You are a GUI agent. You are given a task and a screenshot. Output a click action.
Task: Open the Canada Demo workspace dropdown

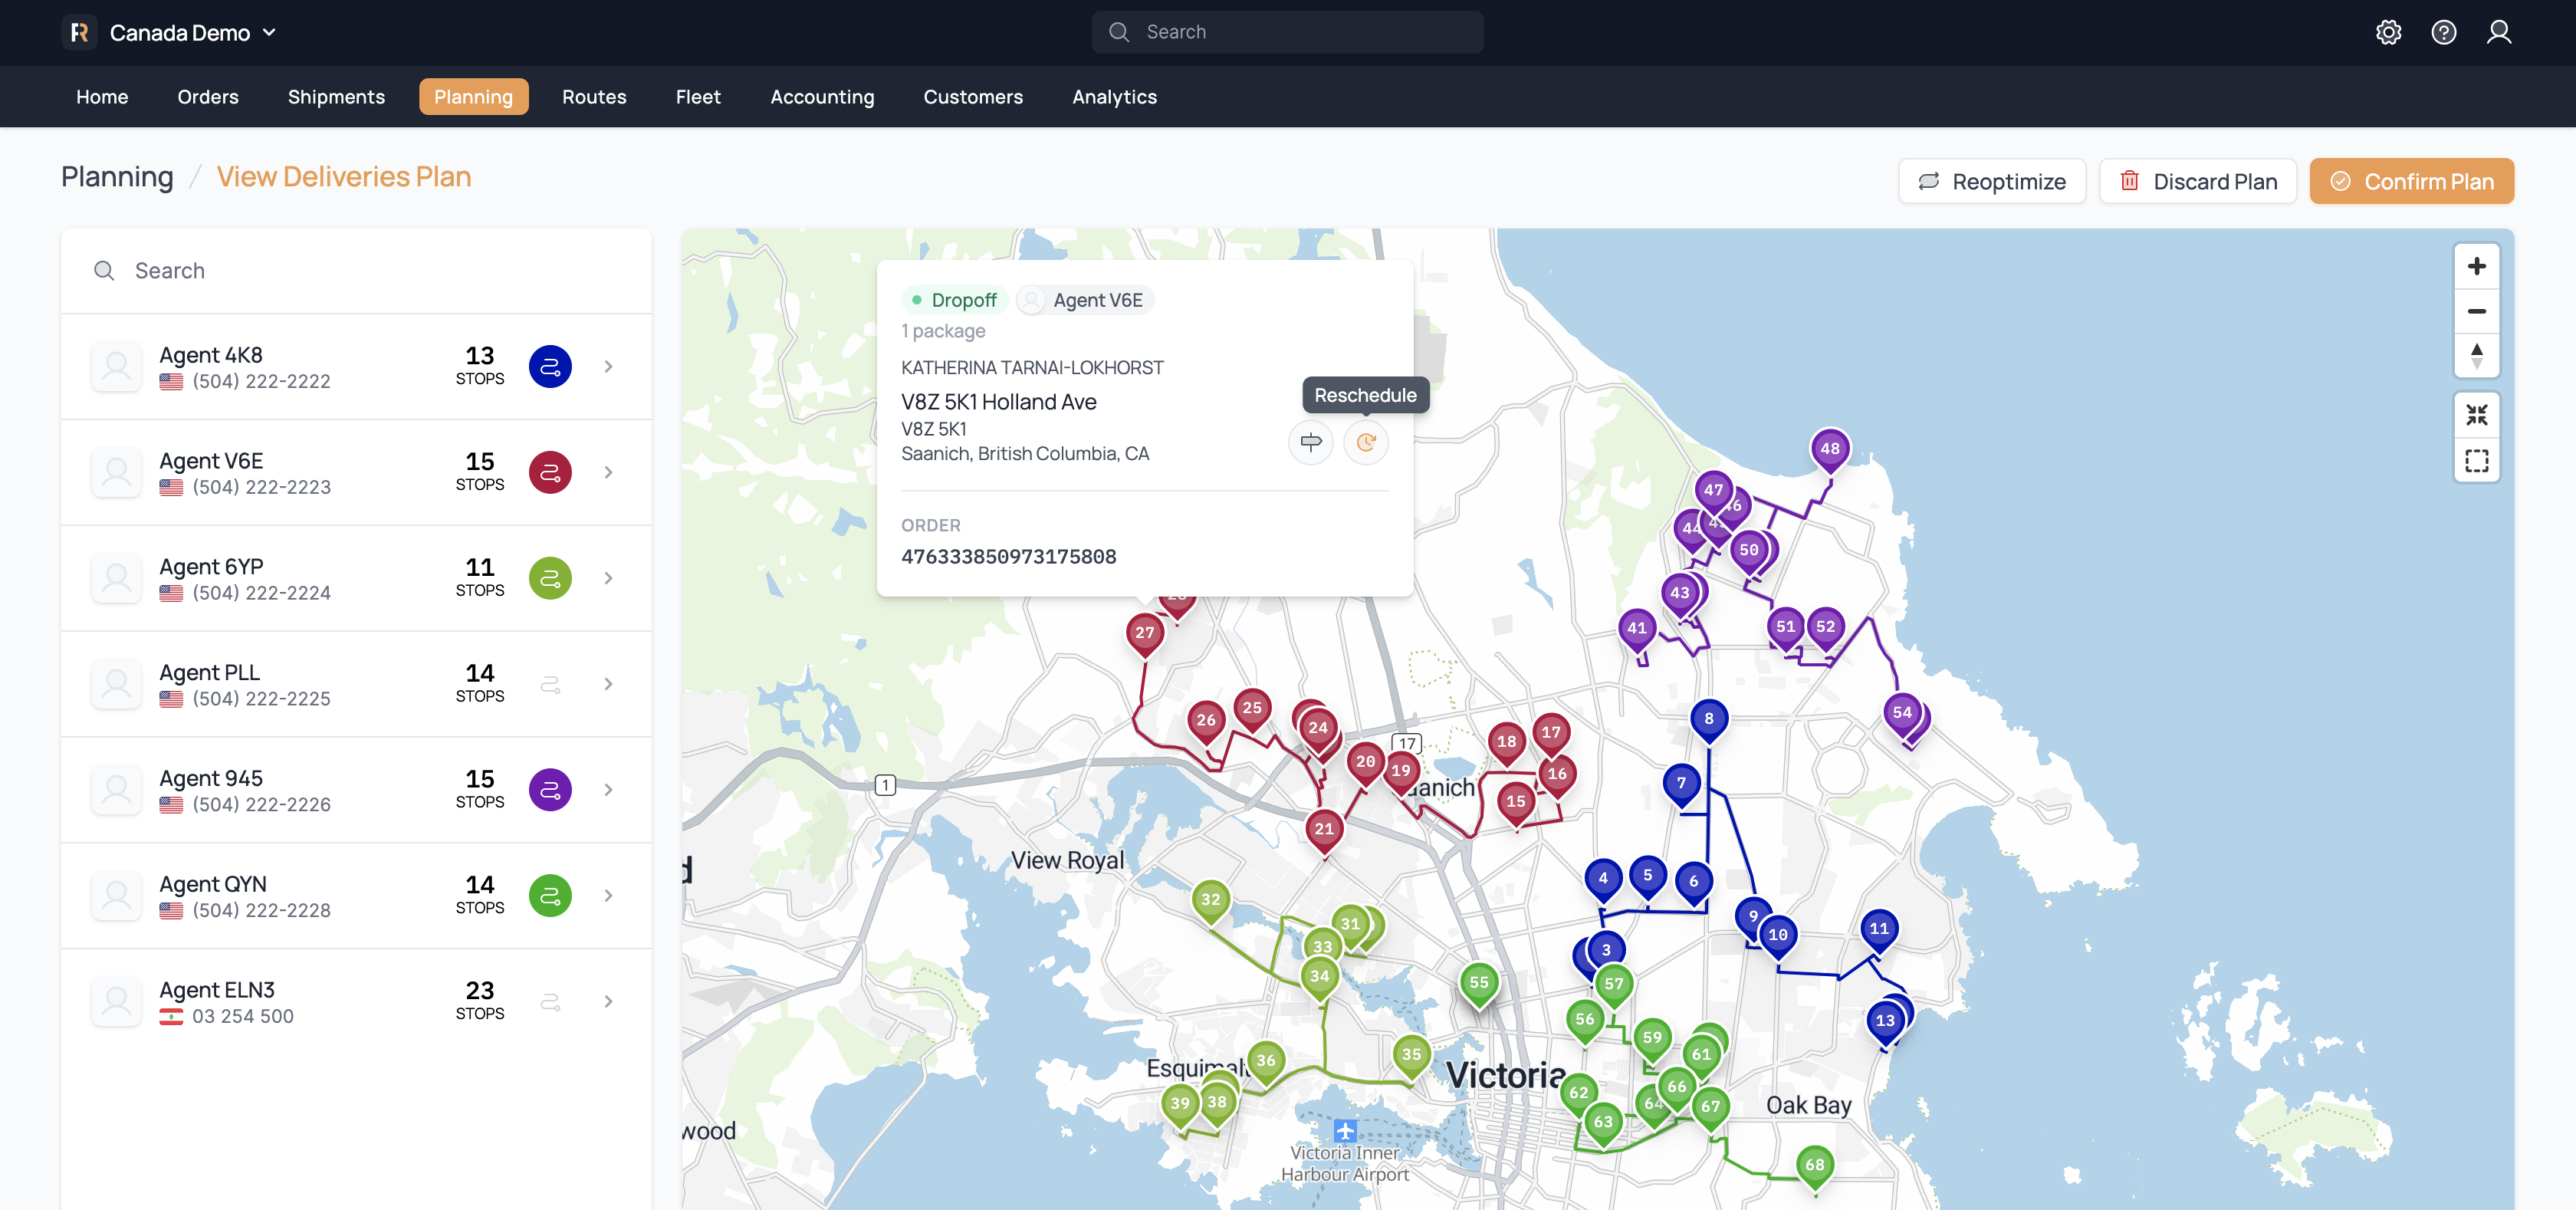pyautogui.click(x=180, y=32)
